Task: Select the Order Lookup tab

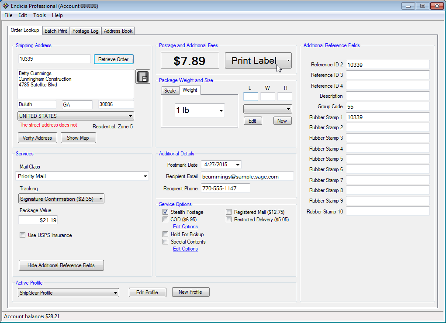Action: coord(25,30)
